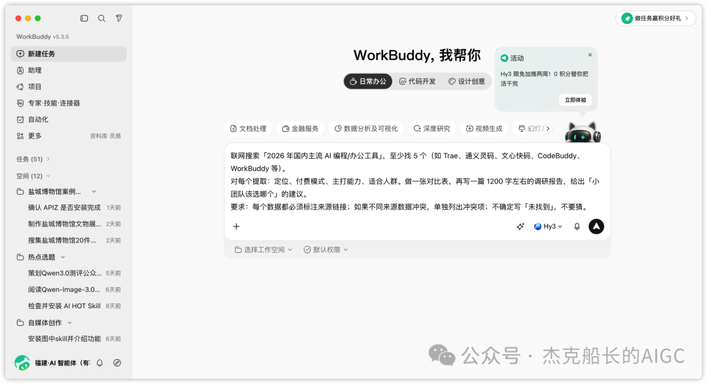Click the WorkBuddy v5.3.5 version label

point(43,37)
